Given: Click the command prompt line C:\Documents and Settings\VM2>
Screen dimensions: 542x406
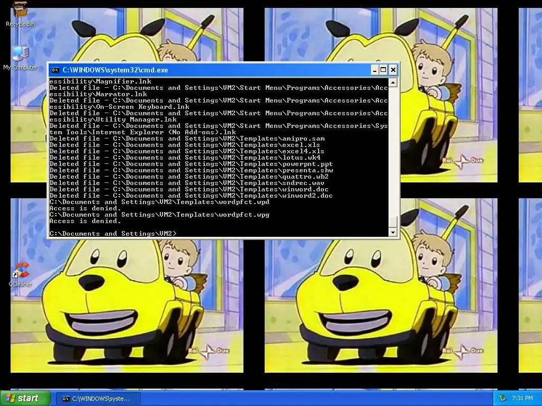Looking at the screenshot, I should 113,234.
